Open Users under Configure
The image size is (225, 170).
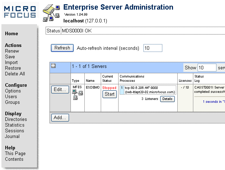(x=11, y=96)
